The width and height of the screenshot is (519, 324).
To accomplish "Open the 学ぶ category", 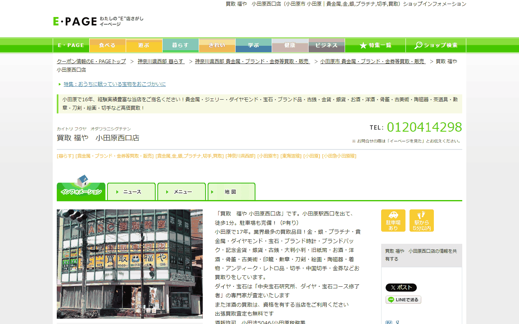I will pyautogui.click(x=253, y=45).
